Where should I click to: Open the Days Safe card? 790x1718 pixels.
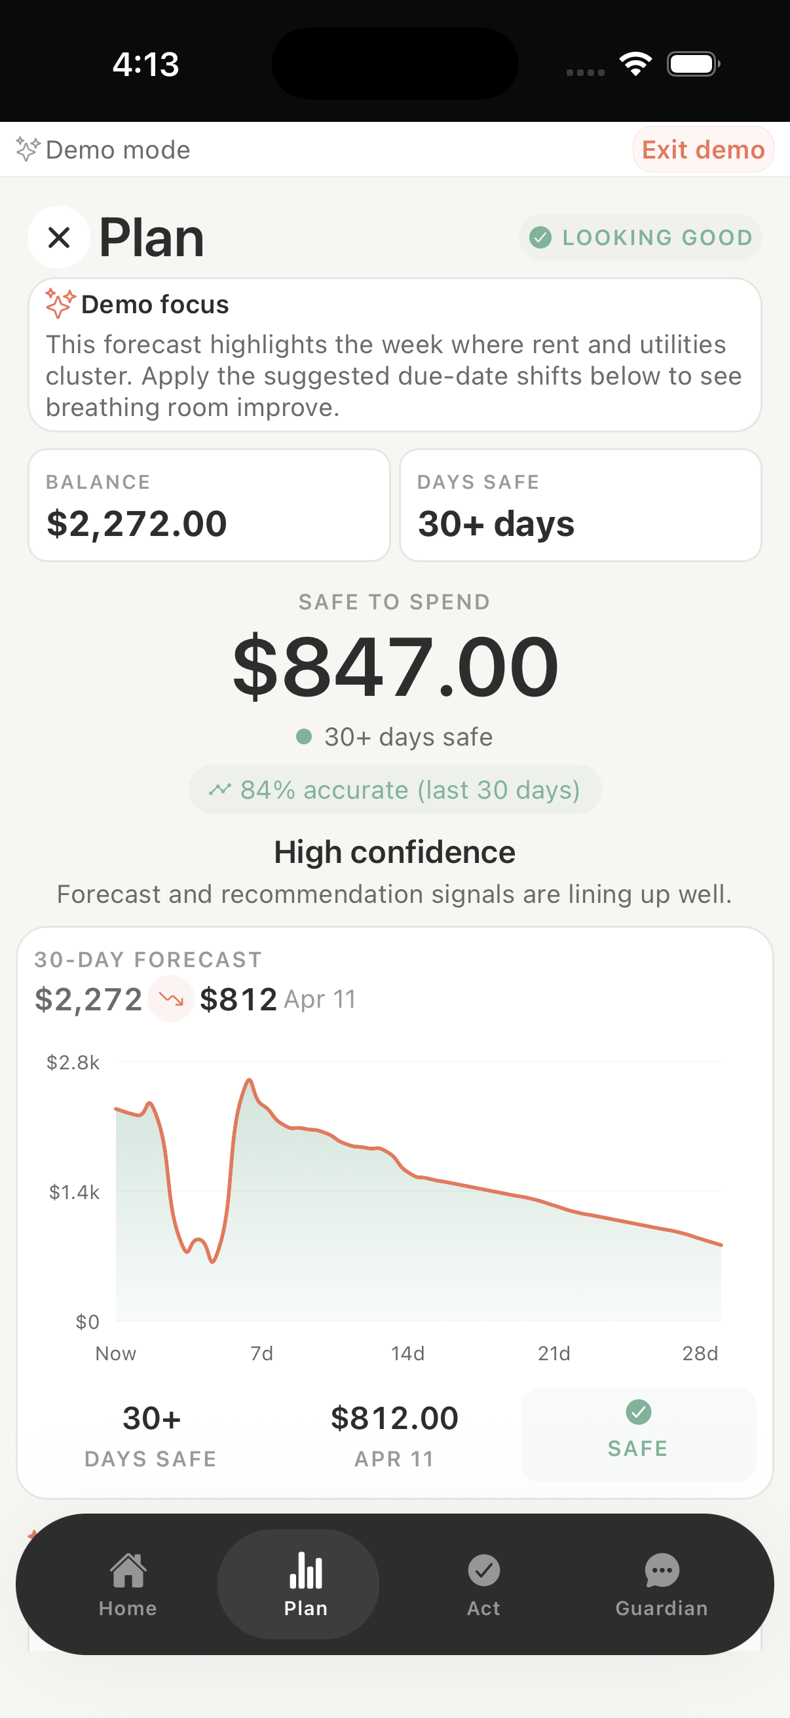click(x=580, y=505)
